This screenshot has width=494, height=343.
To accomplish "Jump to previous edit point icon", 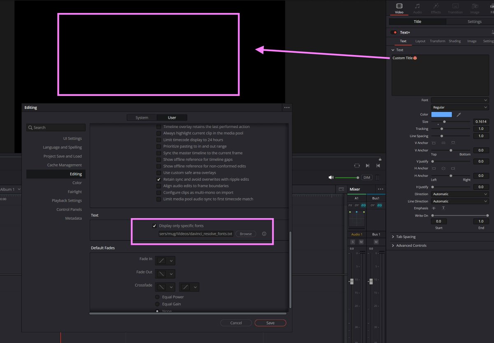I will coord(378,166).
